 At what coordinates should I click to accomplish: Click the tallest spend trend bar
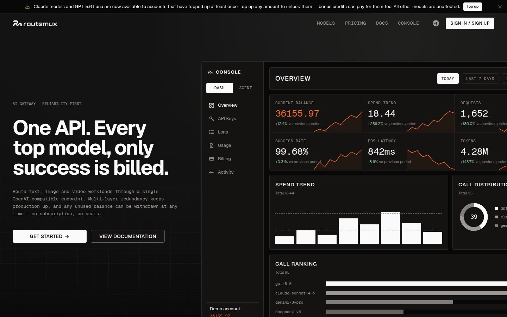point(390,228)
